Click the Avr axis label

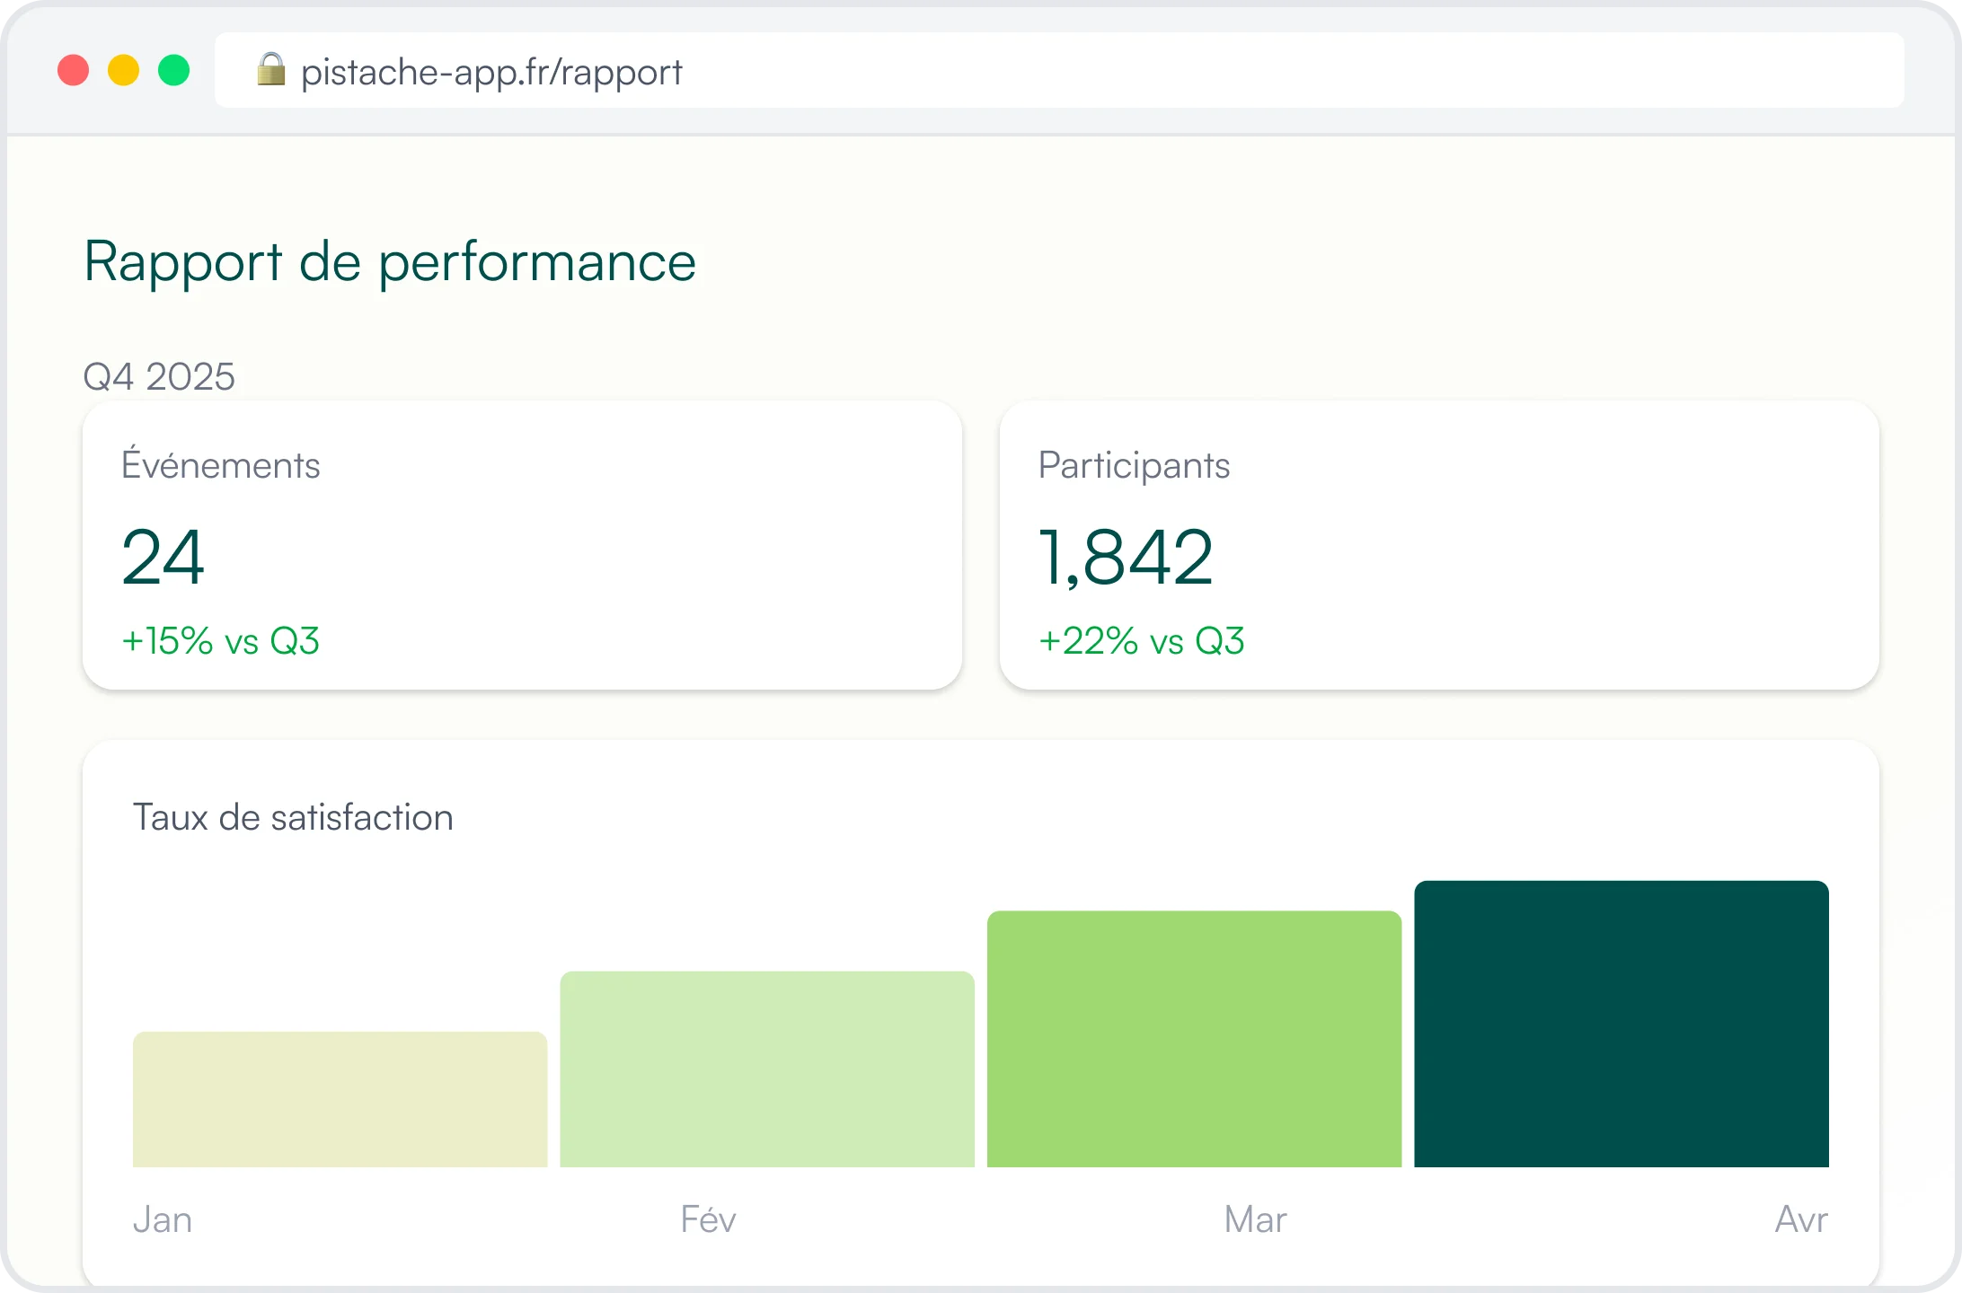[1800, 1219]
